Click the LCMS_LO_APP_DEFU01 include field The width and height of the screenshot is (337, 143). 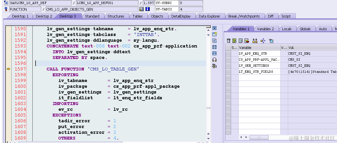[107, 3]
